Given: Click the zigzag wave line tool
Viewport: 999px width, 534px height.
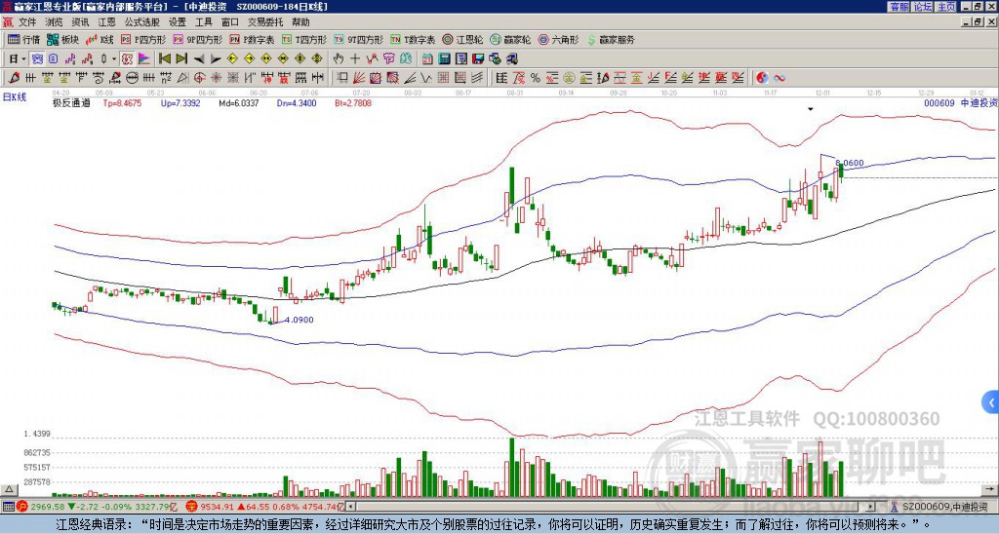Looking at the screenshot, I should [425, 78].
